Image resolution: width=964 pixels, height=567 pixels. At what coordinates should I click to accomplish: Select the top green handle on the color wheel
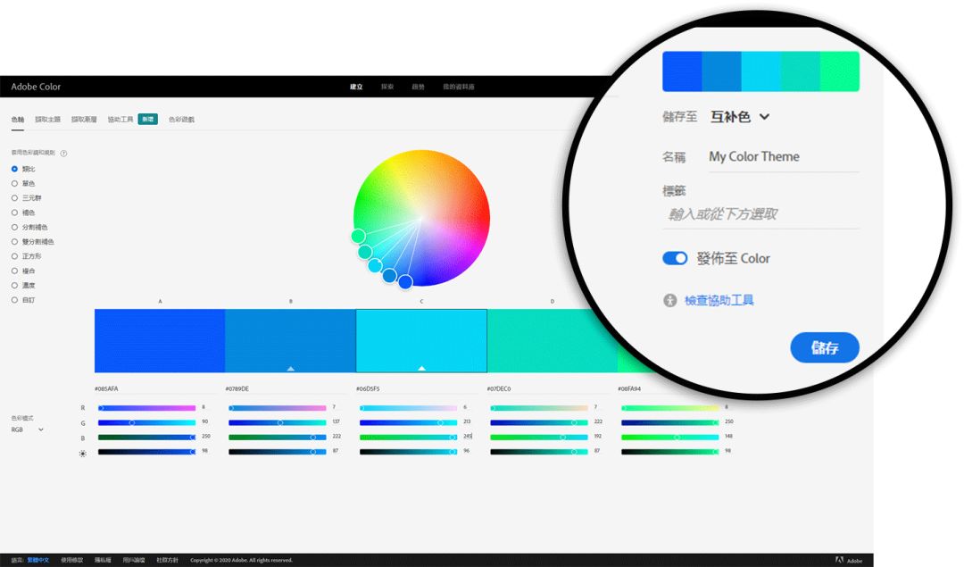coord(358,236)
